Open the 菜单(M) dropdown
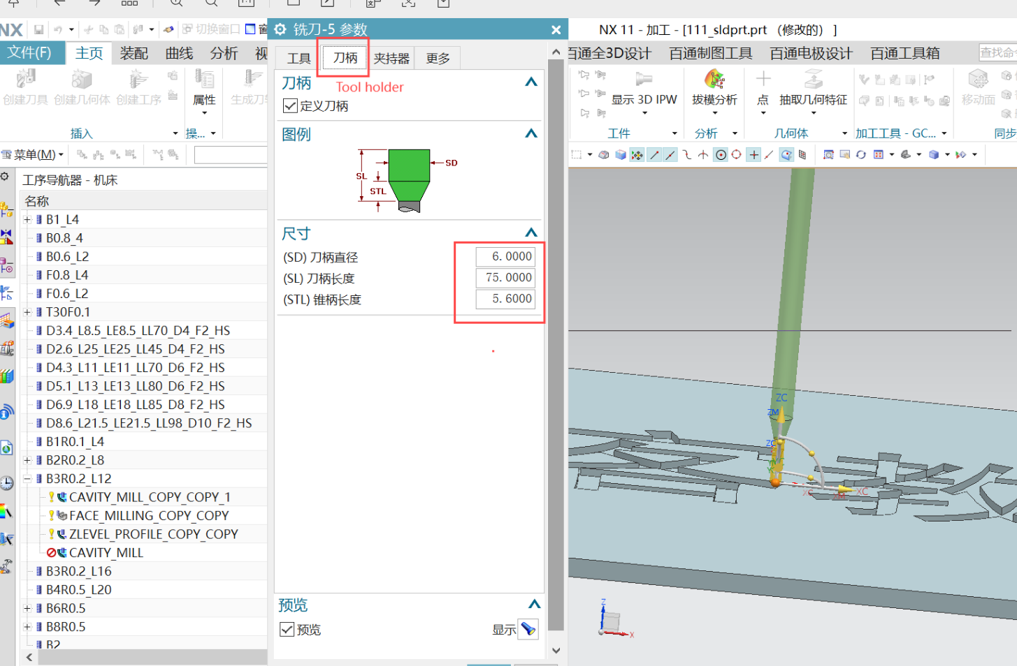The width and height of the screenshot is (1017, 666). coord(34,154)
